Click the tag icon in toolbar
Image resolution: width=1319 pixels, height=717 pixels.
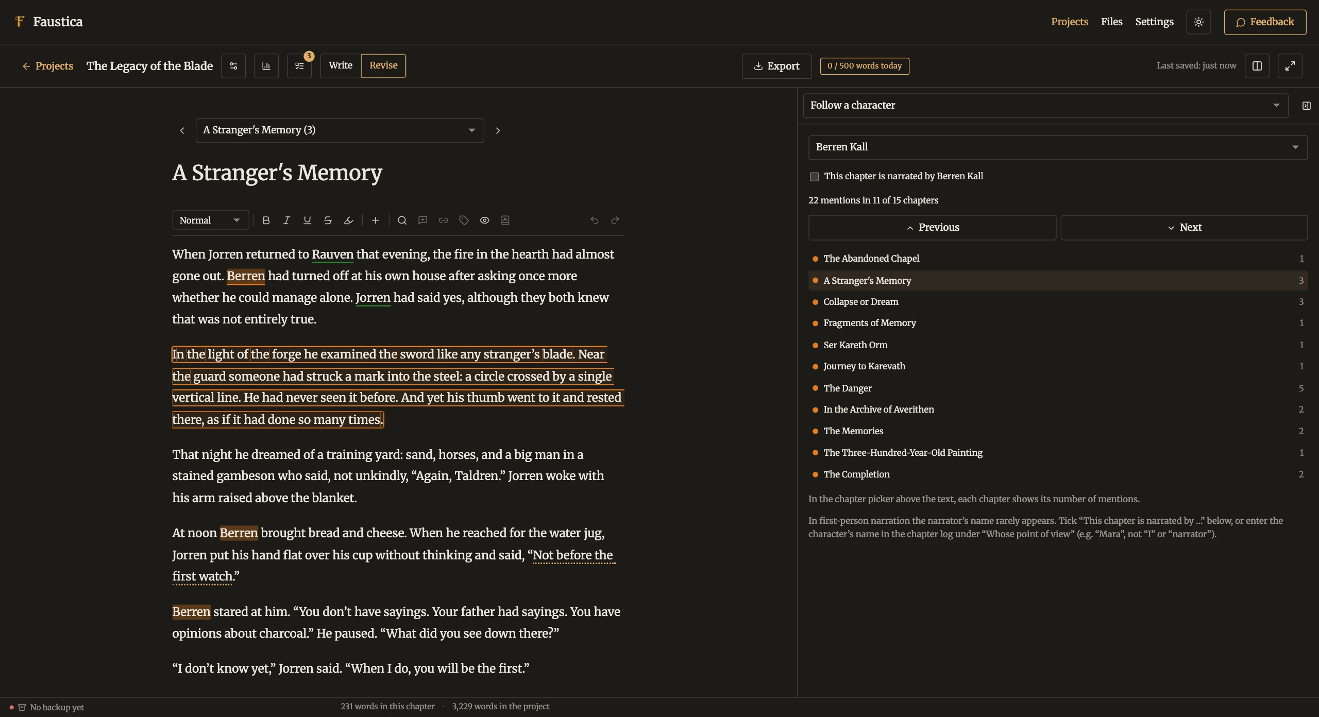coord(464,220)
